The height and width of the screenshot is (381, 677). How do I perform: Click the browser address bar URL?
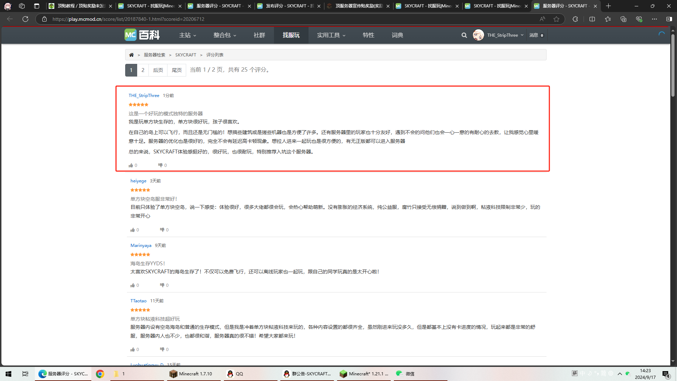tap(128, 19)
